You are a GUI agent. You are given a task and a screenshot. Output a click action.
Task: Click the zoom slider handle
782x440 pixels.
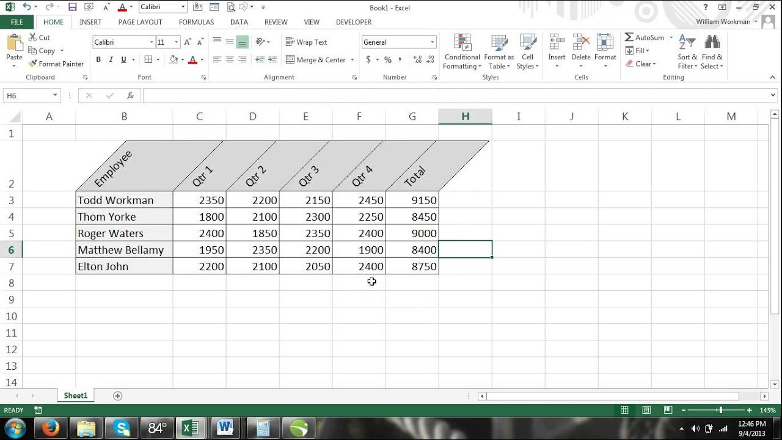(x=721, y=410)
